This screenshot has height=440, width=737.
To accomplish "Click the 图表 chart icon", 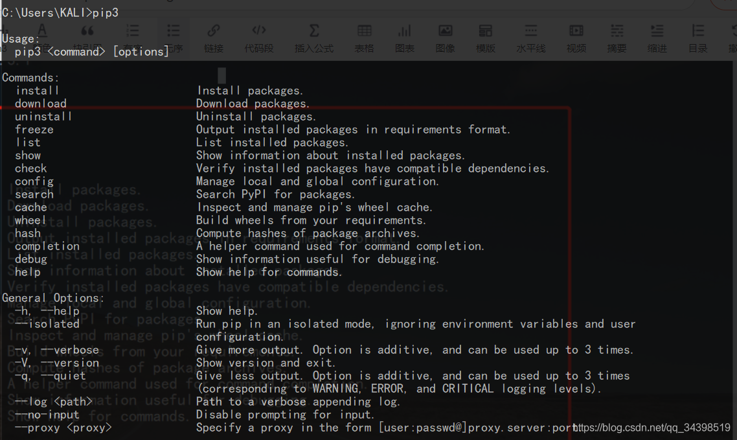I will pyautogui.click(x=404, y=31).
